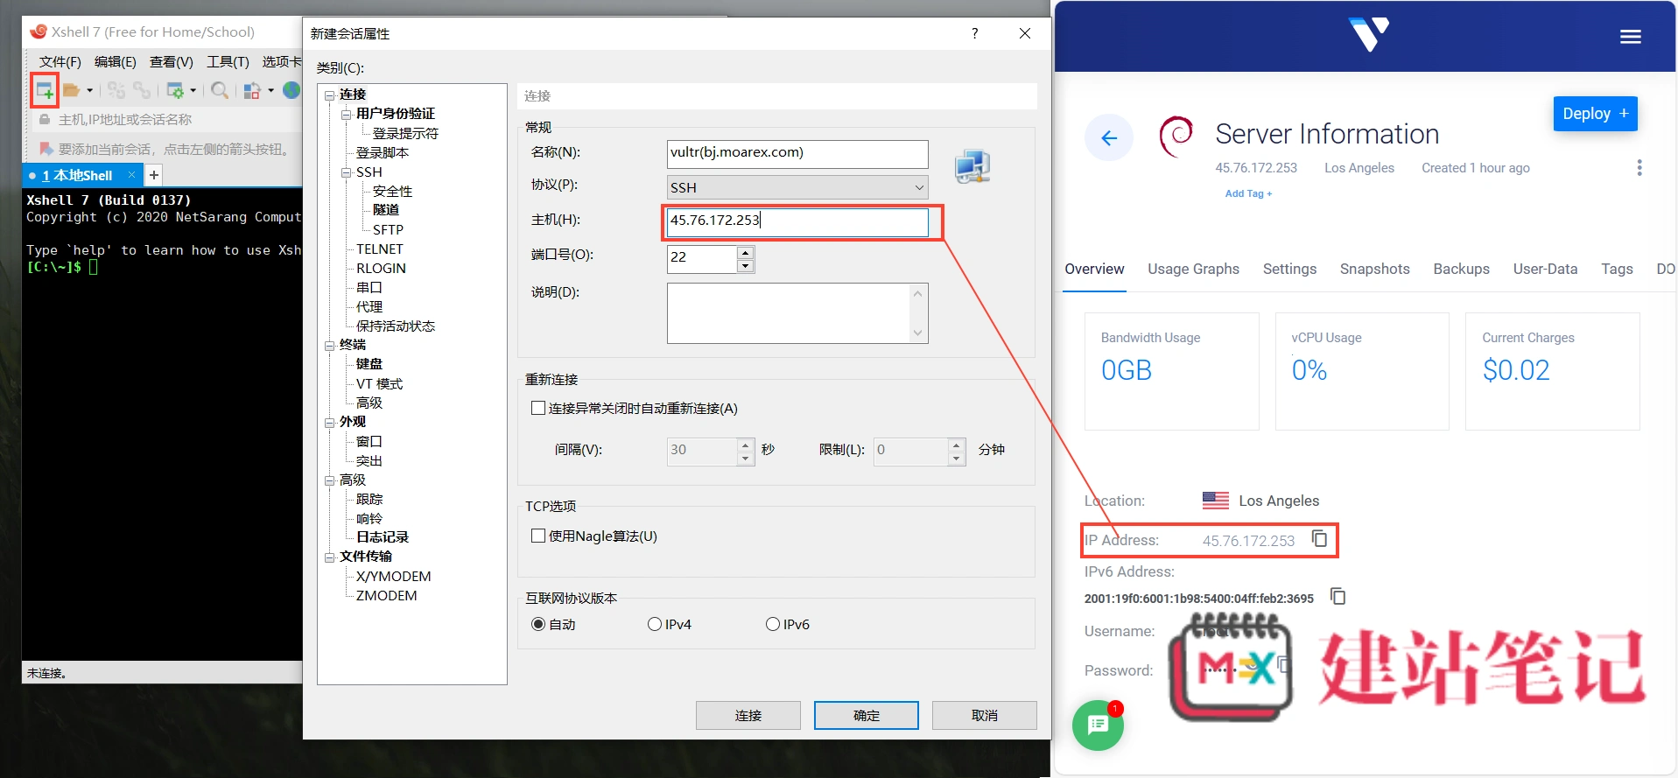Open the dropdown arrow beside the properties gear icon

[x=193, y=90]
